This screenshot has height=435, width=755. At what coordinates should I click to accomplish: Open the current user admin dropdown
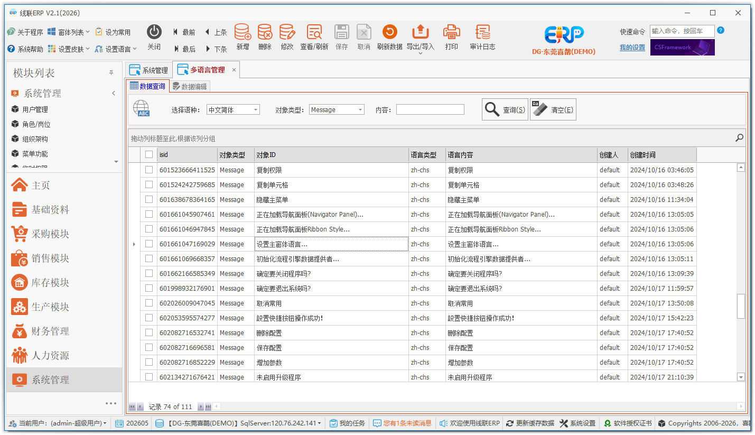(x=58, y=423)
